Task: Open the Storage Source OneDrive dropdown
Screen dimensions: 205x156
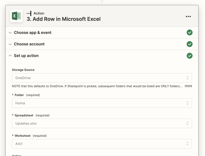Action: 102,78
